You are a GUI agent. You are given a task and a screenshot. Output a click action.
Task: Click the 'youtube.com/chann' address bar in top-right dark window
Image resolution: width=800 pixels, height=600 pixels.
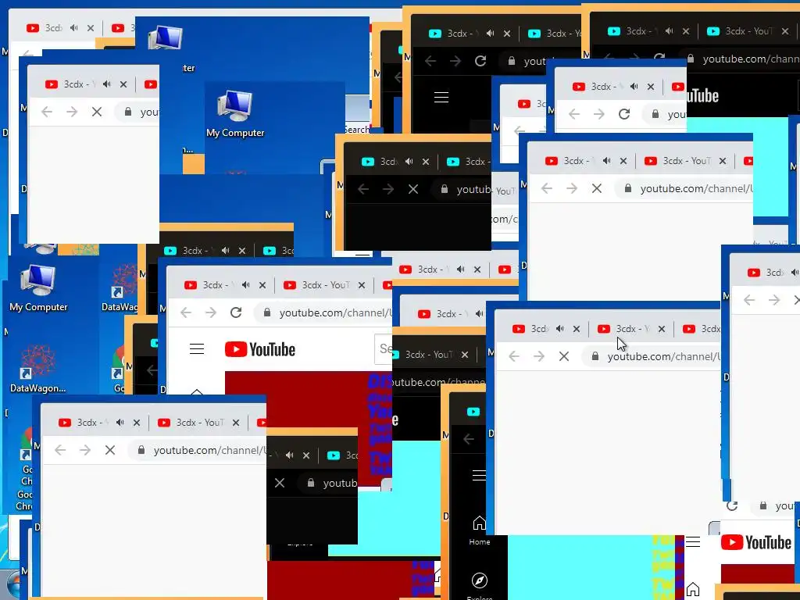click(x=741, y=59)
